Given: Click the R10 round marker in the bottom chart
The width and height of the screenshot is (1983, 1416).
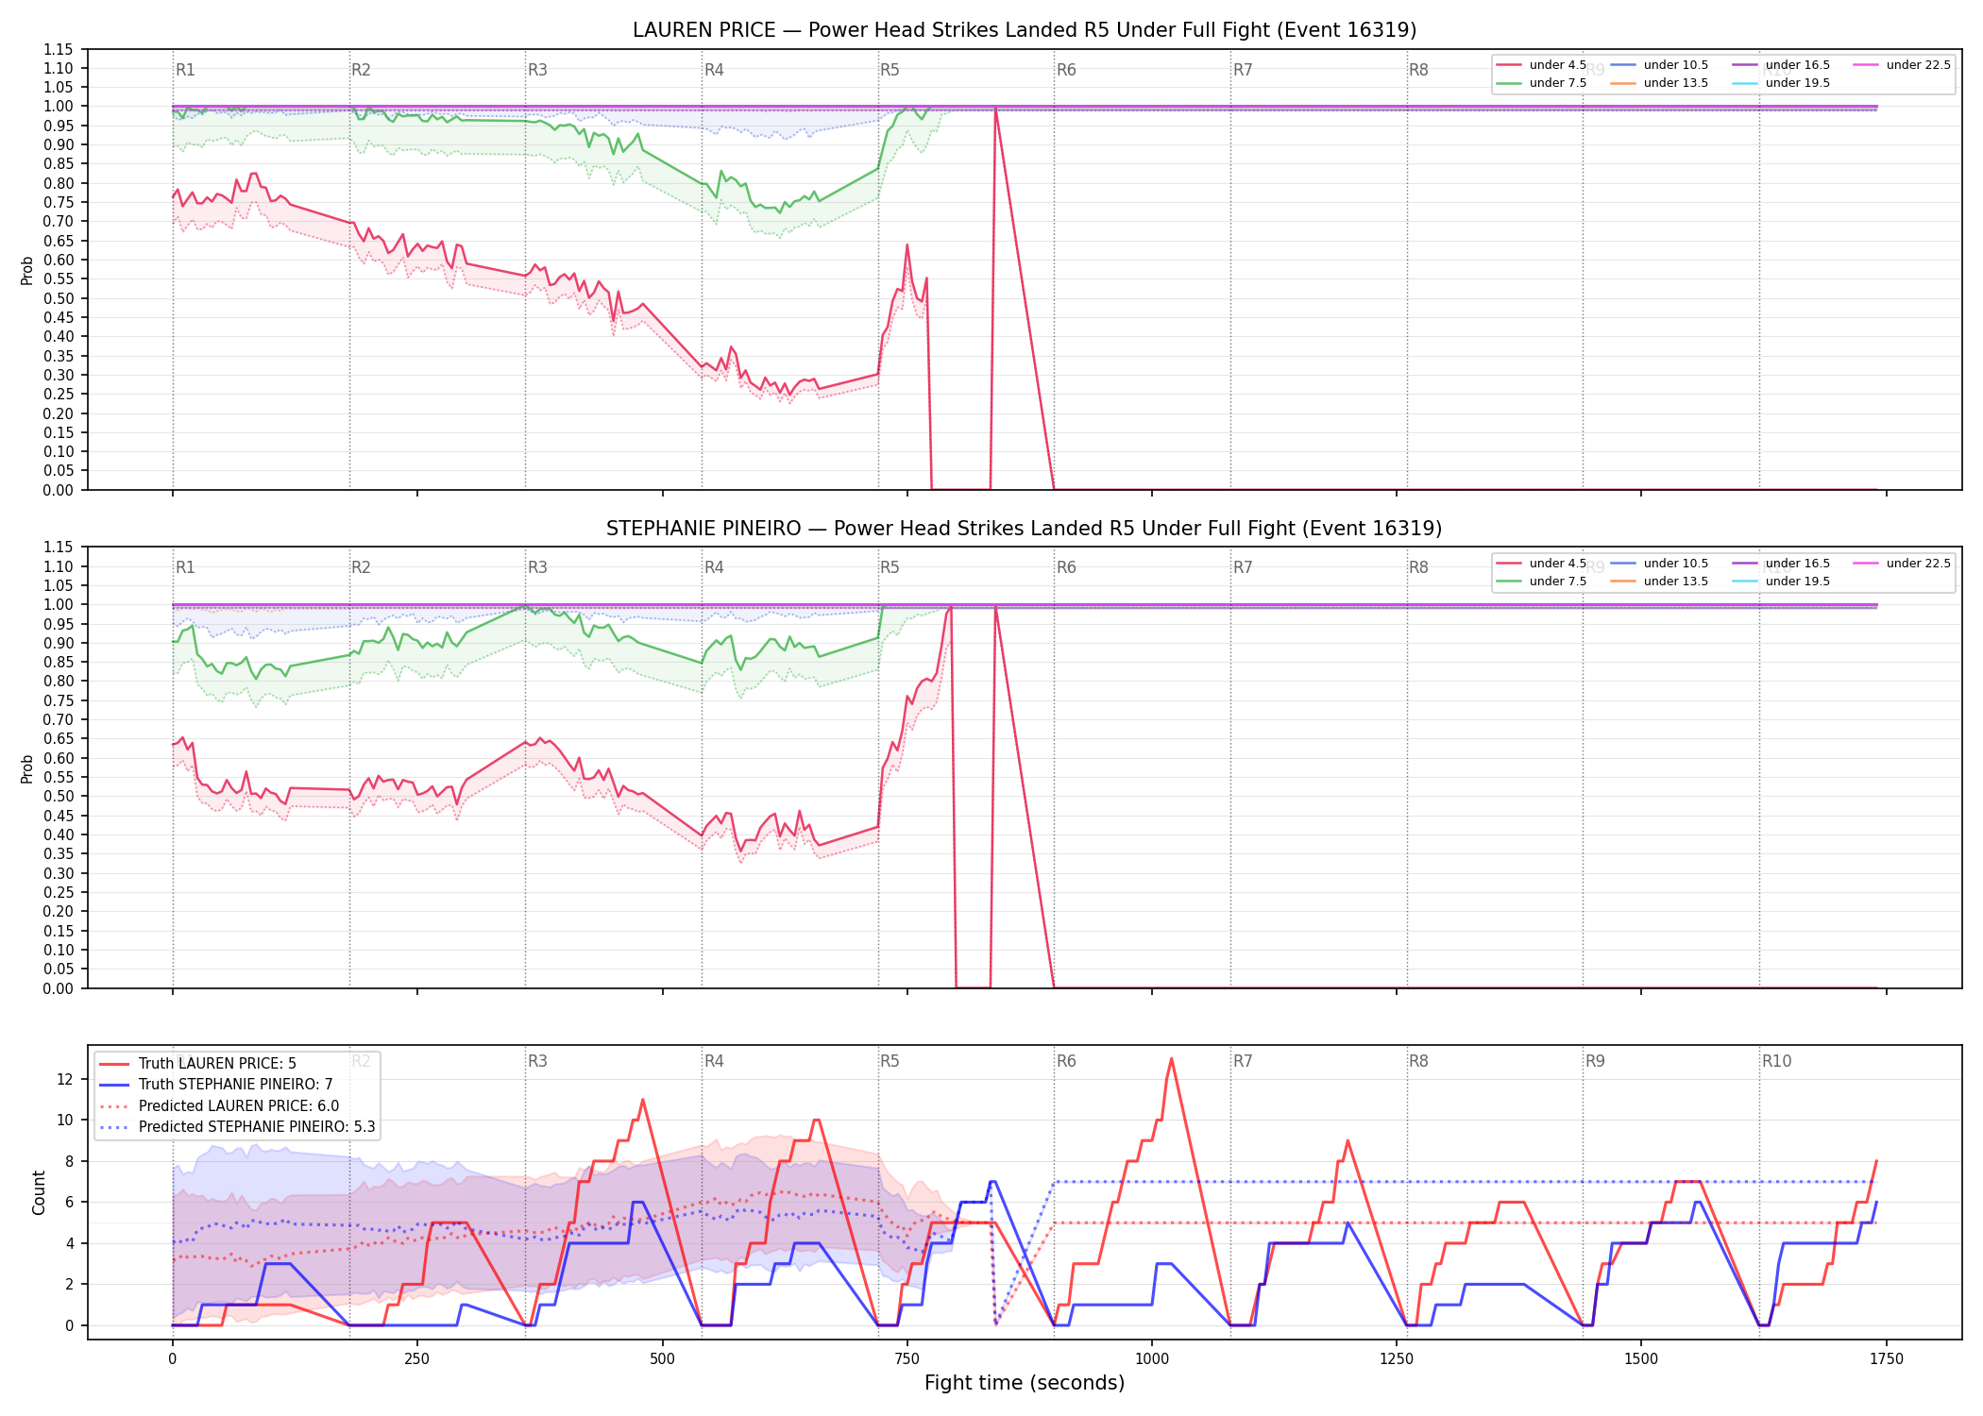Looking at the screenshot, I should tap(1776, 1061).
